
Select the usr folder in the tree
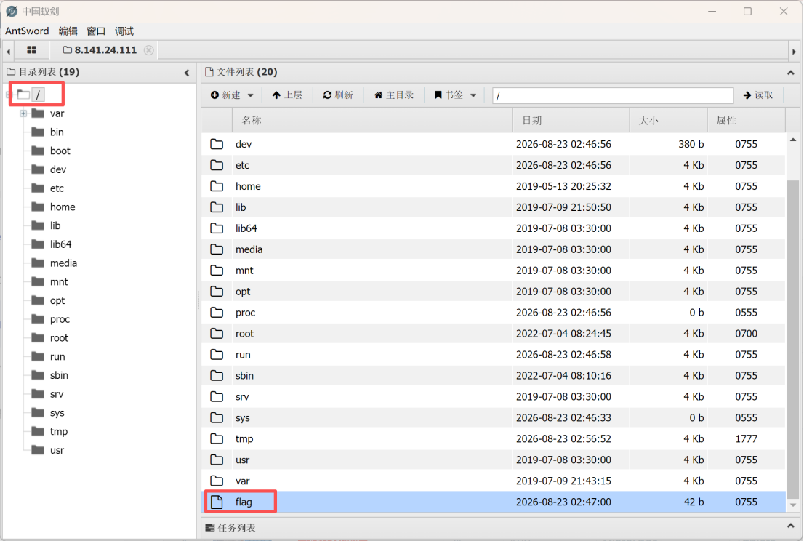[x=57, y=450]
